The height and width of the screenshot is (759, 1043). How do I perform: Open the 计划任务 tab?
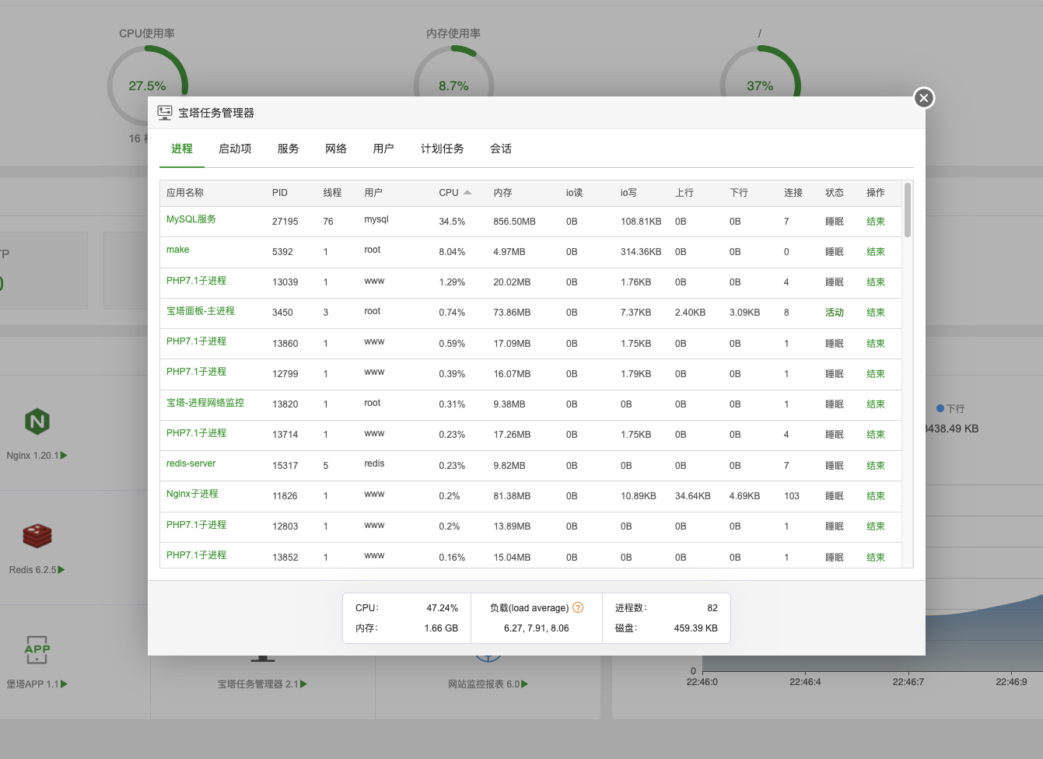click(x=443, y=149)
